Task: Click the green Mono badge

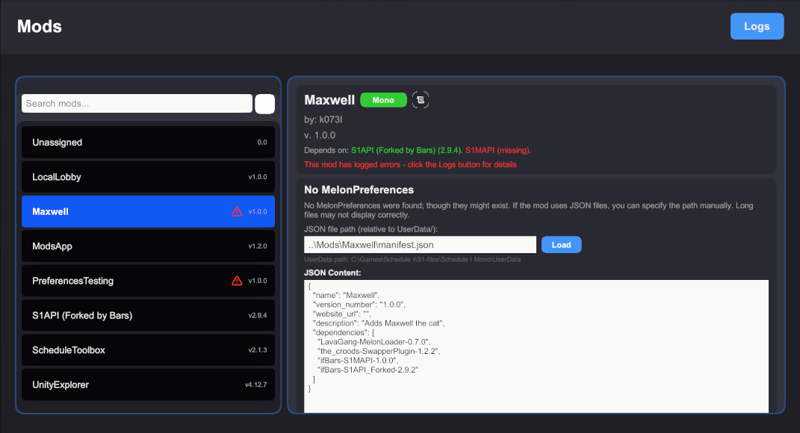Action: [x=383, y=99]
